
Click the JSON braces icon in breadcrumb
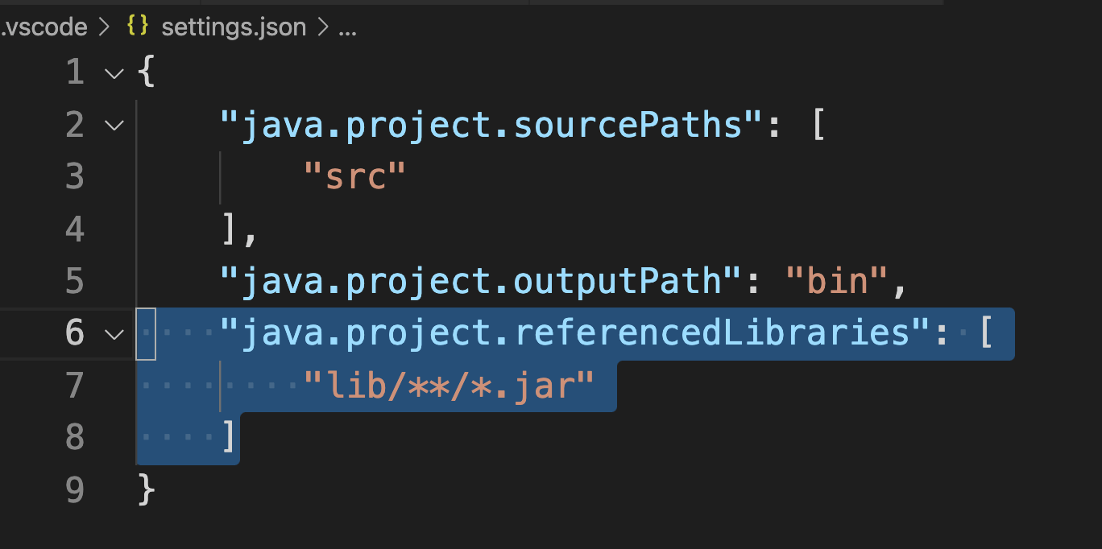138,27
